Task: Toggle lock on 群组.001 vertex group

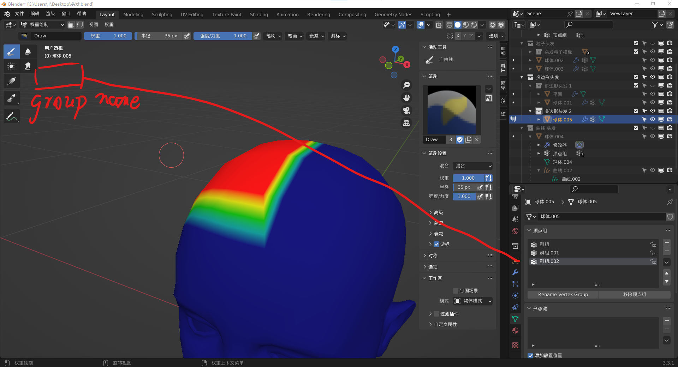Action: [x=653, y=253]
